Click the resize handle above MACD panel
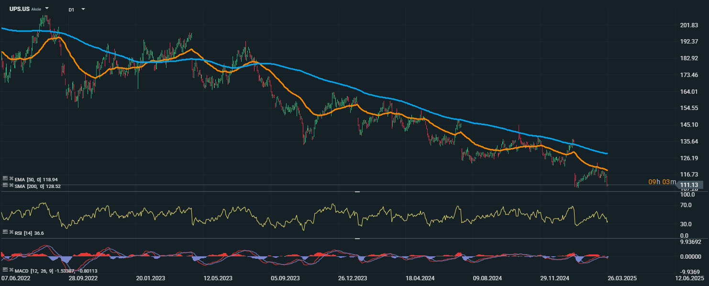Viewport: 709px width, 286px height. tap(357, 238)
